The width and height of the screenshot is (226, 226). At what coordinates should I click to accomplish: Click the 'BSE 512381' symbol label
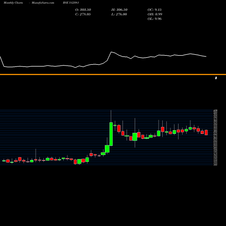71,3
